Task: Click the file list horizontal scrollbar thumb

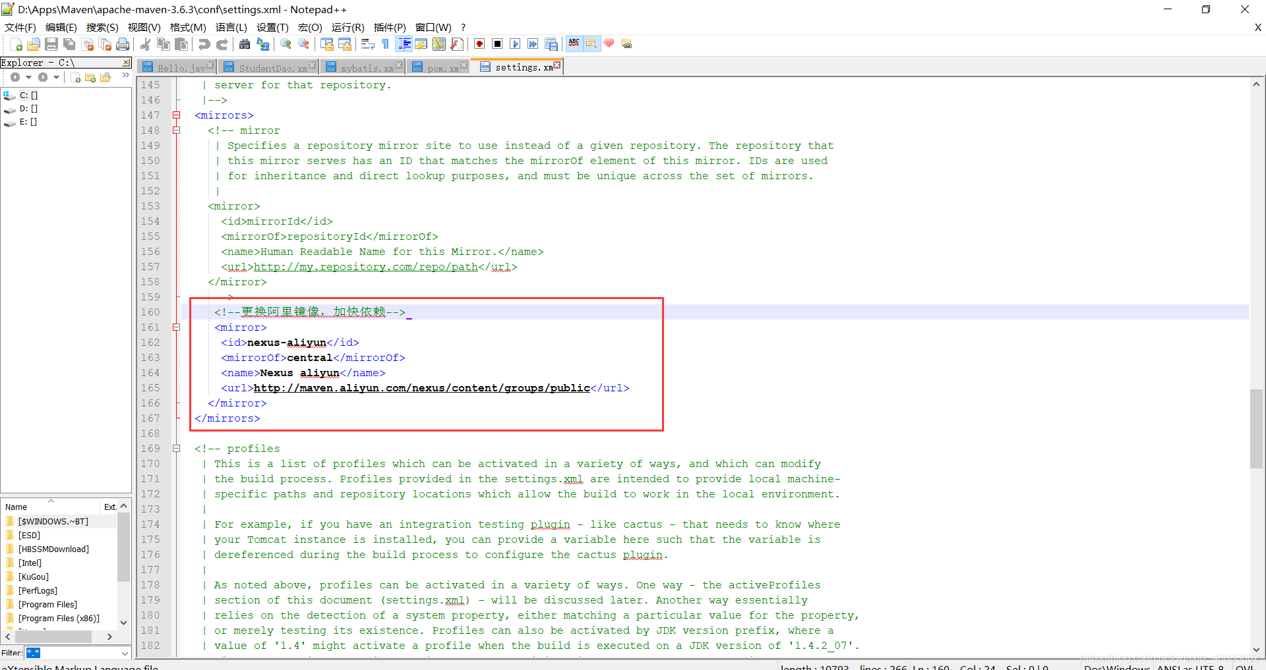Action: click(x=53, y=636)
